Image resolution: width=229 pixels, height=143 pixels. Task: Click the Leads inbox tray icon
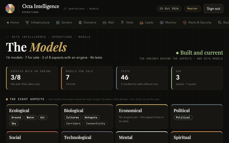[x=141, y=23]
